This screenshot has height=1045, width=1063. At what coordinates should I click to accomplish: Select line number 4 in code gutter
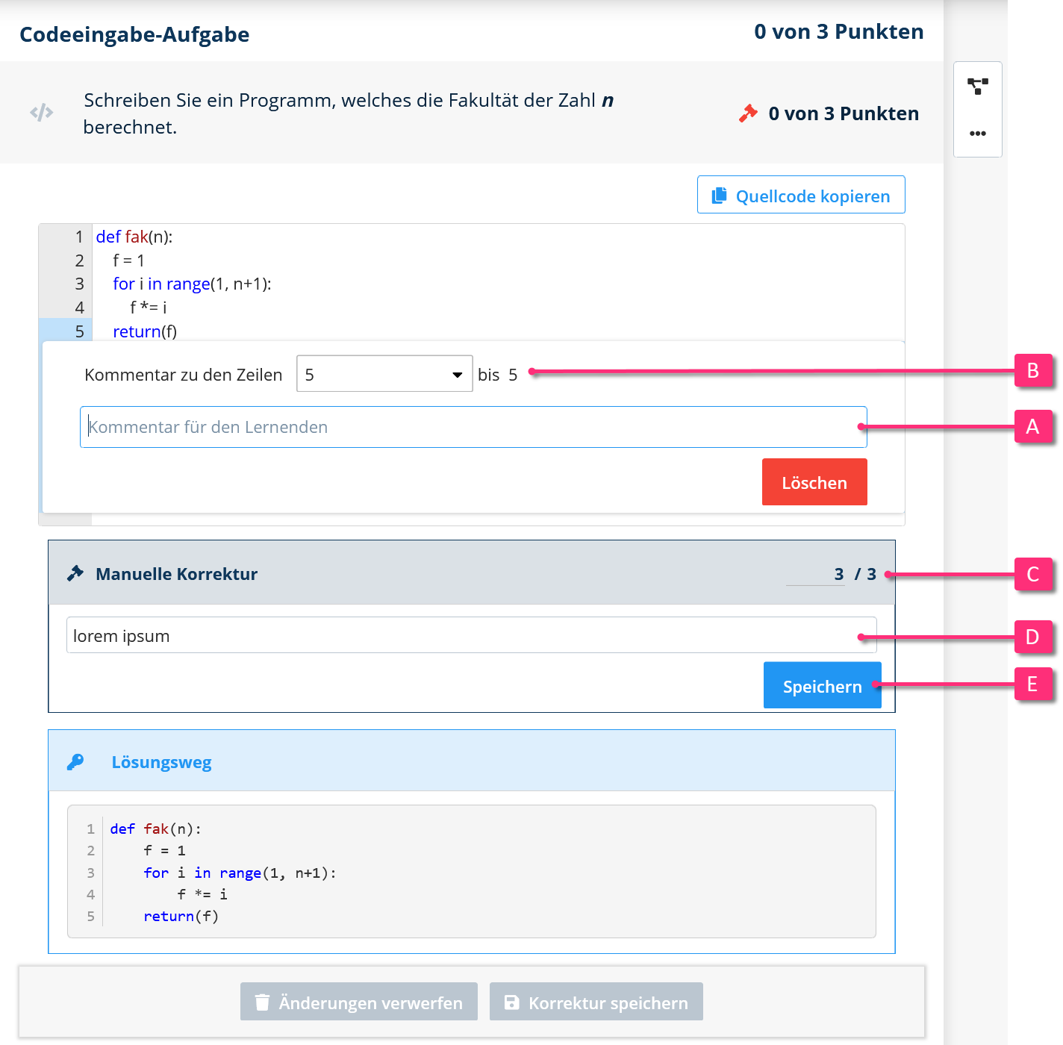79,308
